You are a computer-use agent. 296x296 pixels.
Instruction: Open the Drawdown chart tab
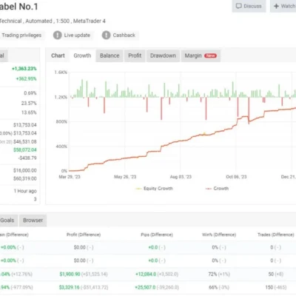click(x=163, y=55)
